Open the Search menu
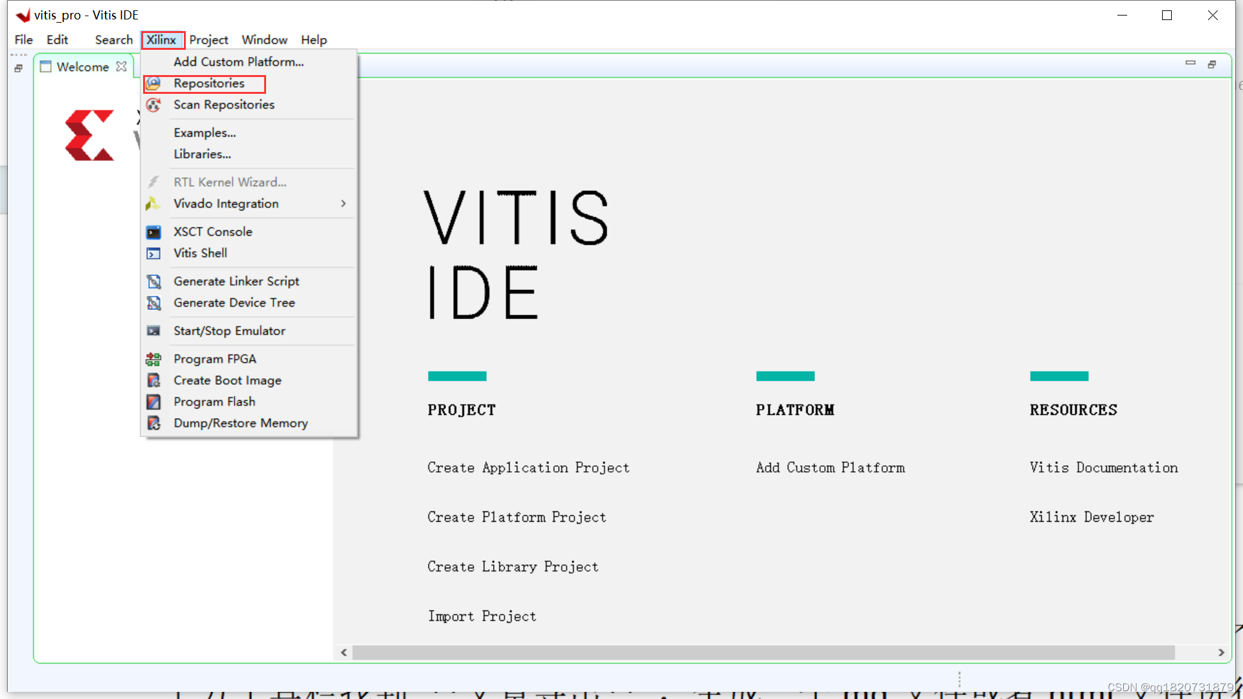 114,40
